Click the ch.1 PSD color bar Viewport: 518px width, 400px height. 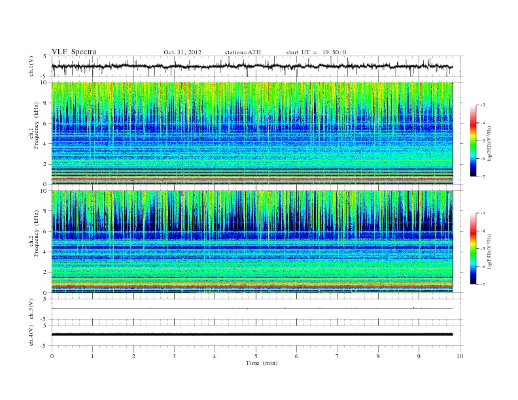(474, 141)
